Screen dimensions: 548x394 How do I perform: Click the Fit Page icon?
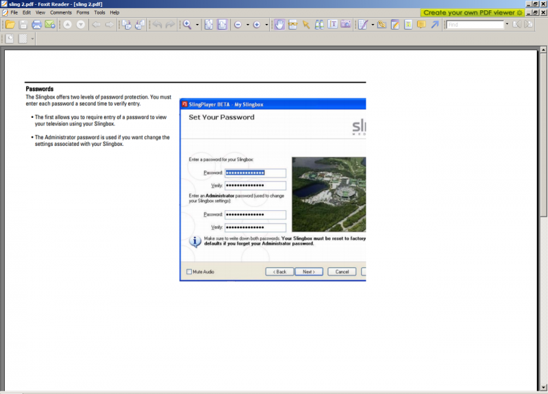[x=209, y=25]
